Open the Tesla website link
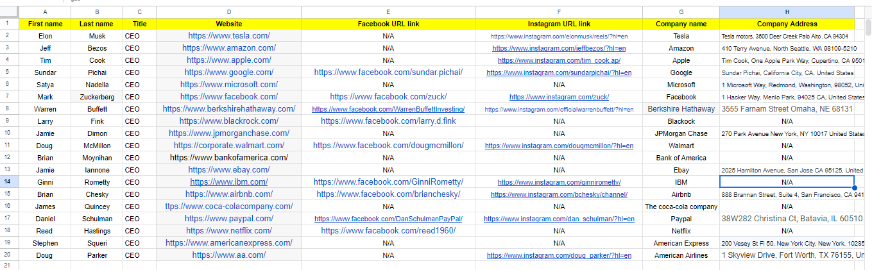 (228, 36)
